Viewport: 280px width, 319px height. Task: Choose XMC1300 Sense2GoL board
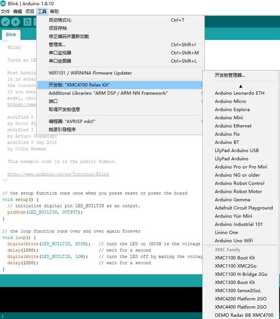(241, 290)
